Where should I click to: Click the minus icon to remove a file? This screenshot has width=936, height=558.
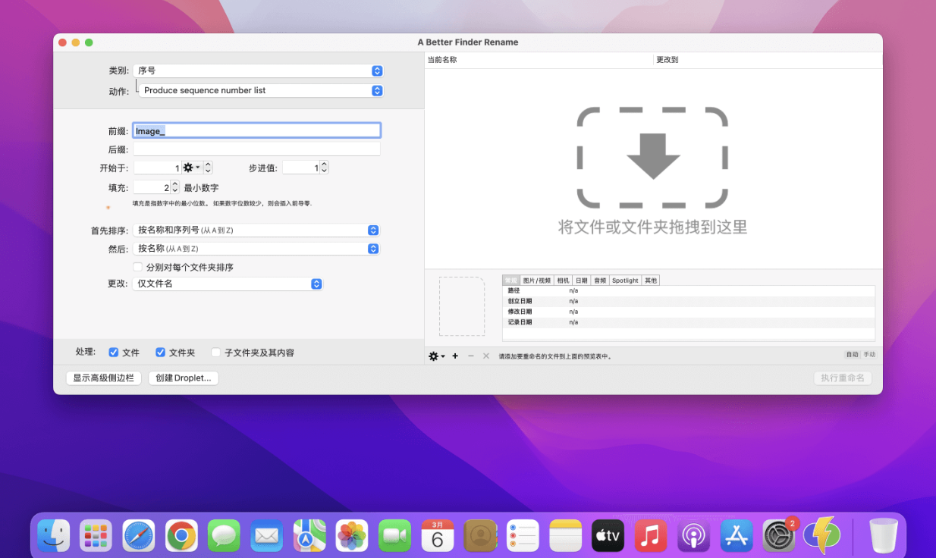(470, 356)
